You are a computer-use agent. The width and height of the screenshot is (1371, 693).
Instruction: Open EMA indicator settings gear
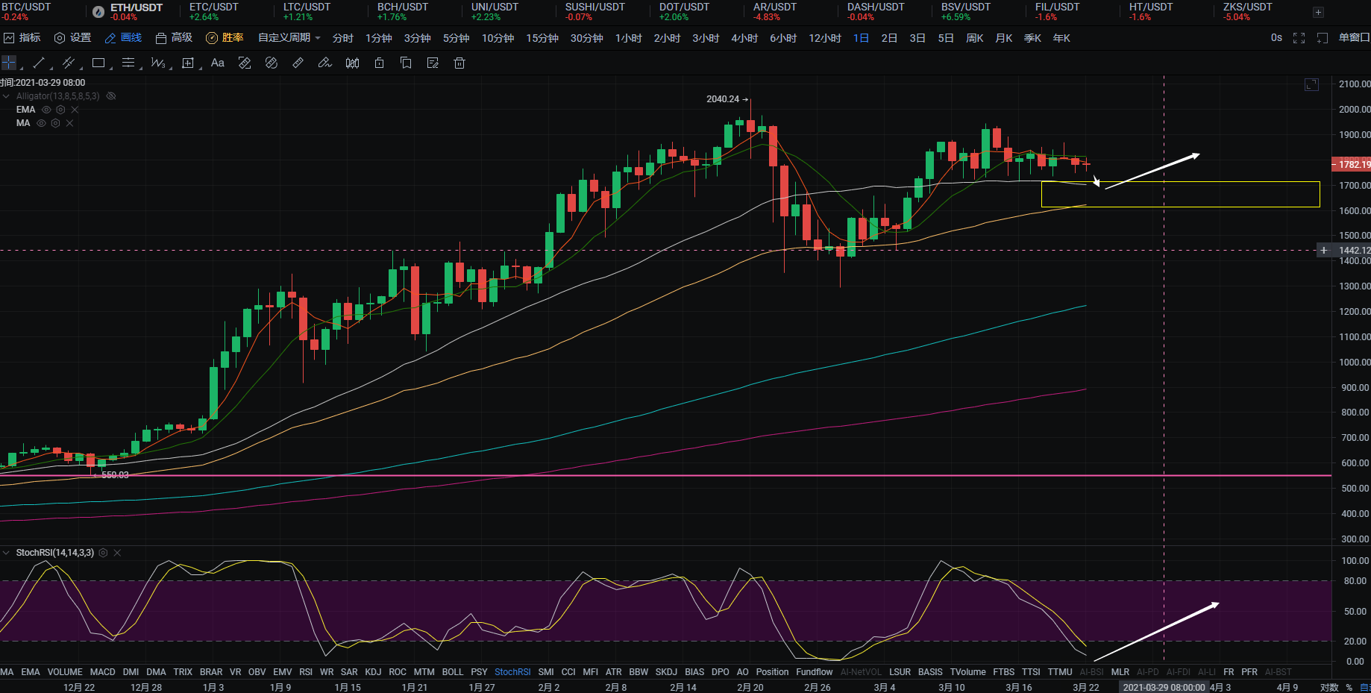[60, 110]
